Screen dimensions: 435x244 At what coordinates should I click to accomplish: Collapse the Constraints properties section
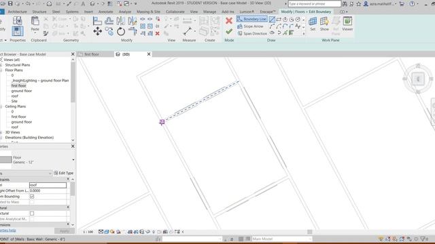coord(68,179)
